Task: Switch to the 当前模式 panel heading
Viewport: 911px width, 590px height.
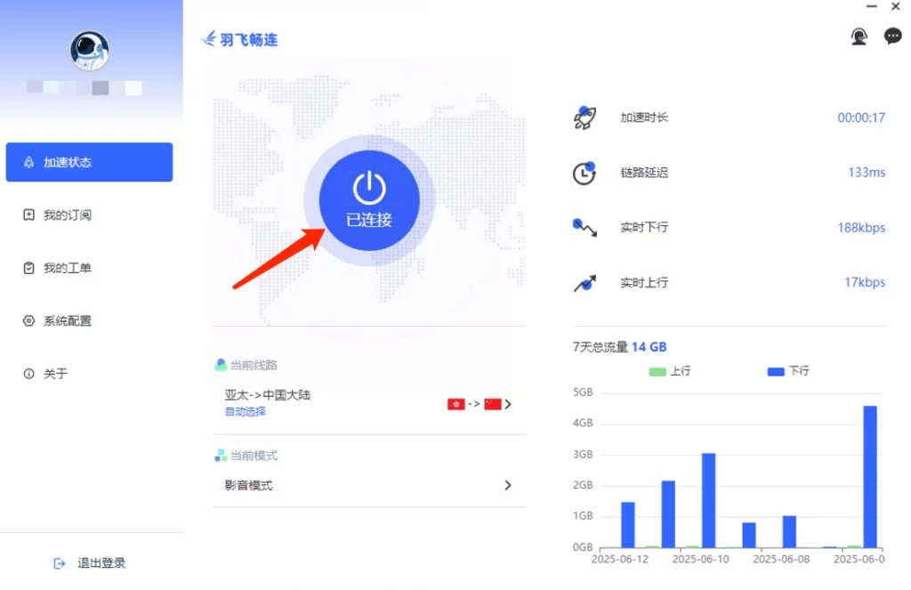Action: point(255,456)
